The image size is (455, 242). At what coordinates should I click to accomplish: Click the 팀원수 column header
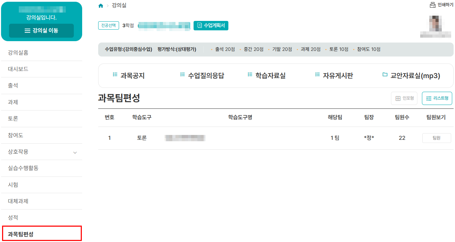click(402, 118)
